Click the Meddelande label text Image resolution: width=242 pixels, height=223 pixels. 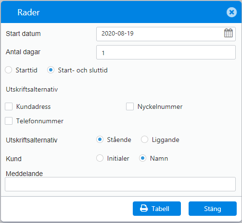(x=25, y=174)
